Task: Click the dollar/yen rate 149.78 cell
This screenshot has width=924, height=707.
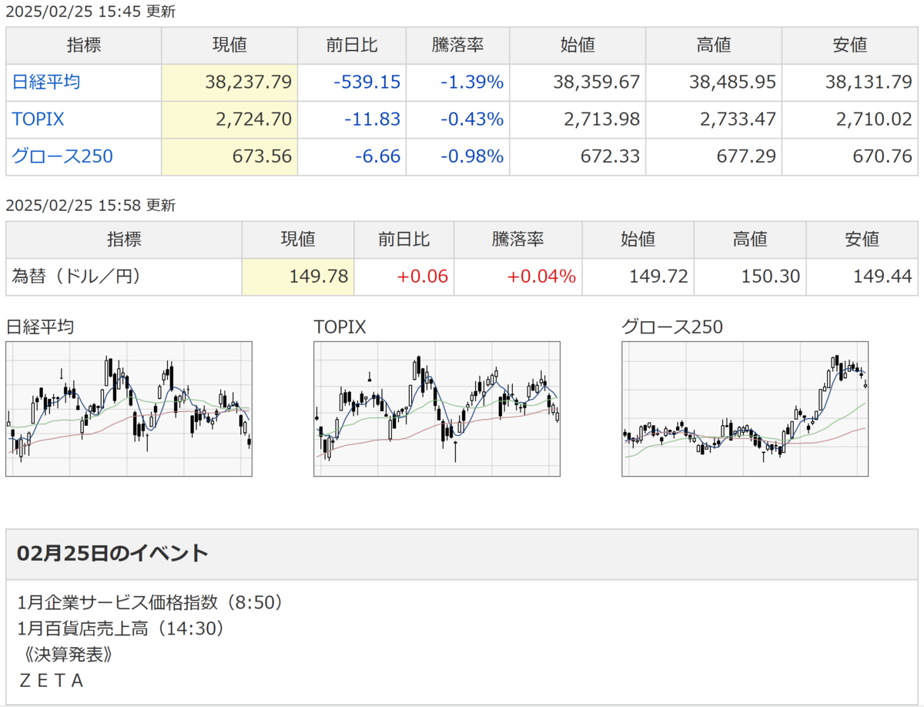Action: click(298, 276)
